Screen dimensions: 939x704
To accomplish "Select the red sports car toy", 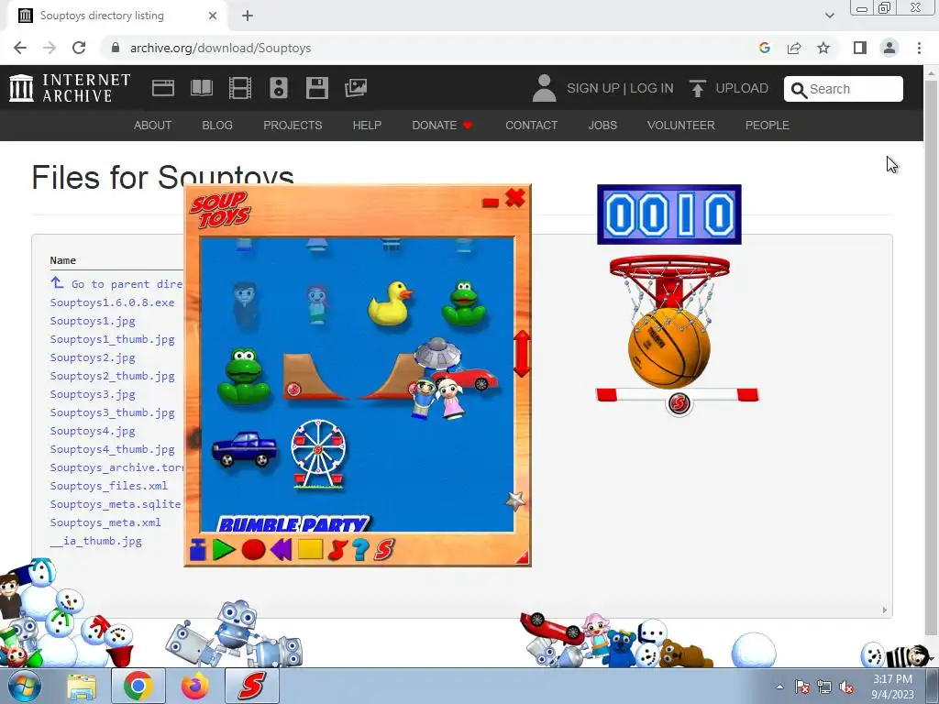I will pos(473,379).
